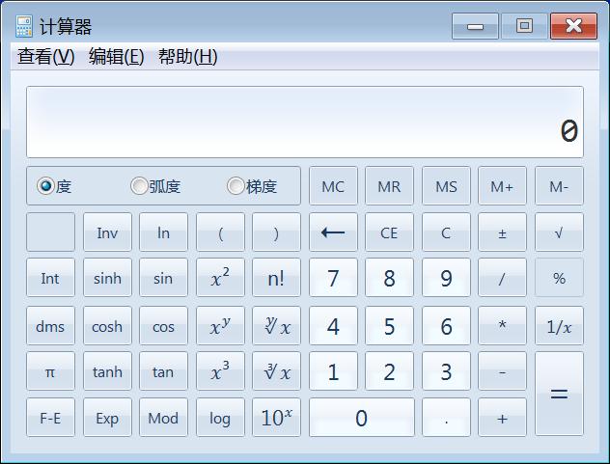The width and height of the screenshot is (610, 464).
Task: Click the backspace arrow button
Action: 333,232
